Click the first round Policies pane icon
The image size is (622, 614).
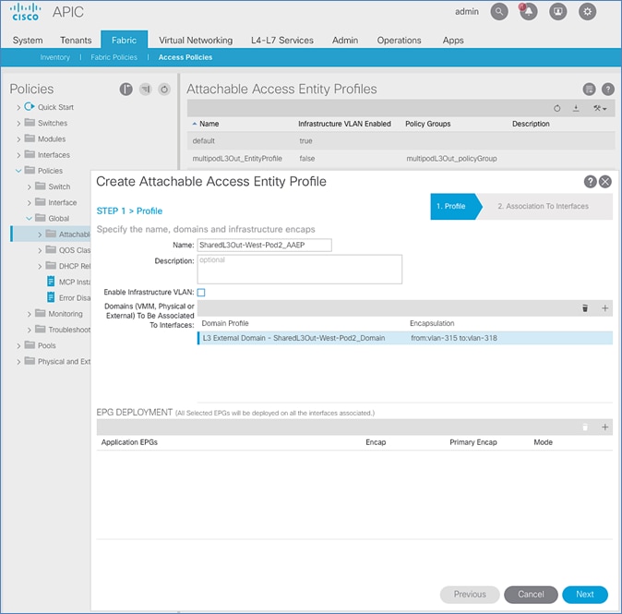126,89
